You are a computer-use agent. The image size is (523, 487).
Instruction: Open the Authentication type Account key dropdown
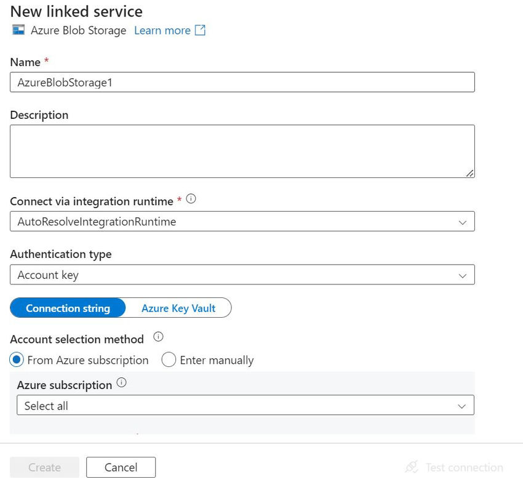click(x=242, y=275)
